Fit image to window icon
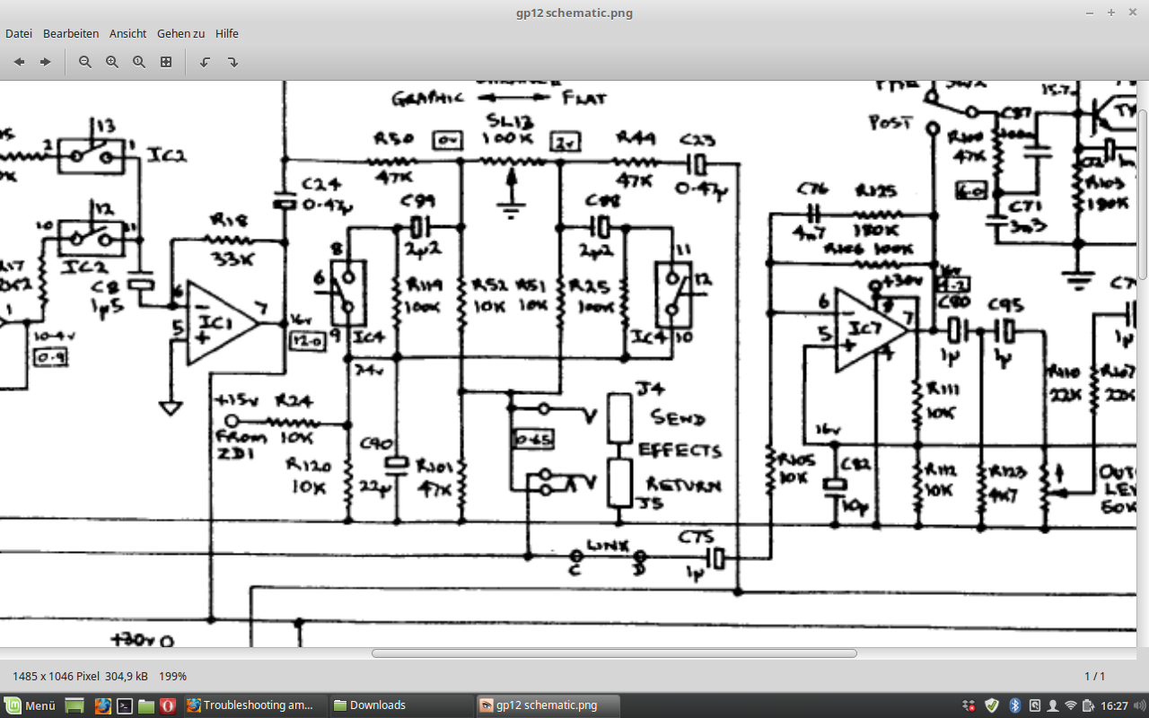Screen dimensions: 1149x718 [166, 62]
